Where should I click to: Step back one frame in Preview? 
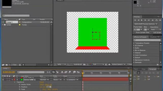point(139,20)
